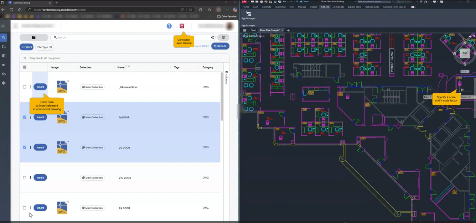Switch to the Annotate ribbon tab in AutoCAD
Viewport: 476px width, 223px height.
(x=267, y=7)
